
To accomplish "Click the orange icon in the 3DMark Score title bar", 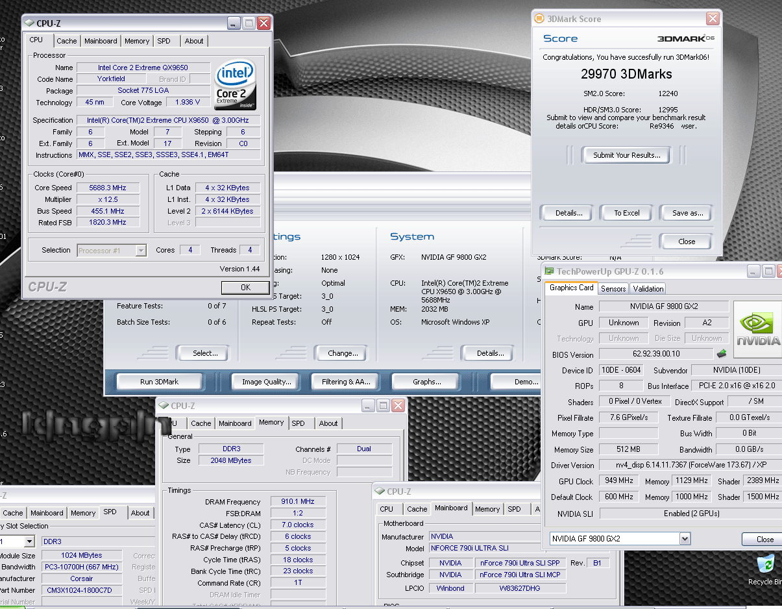I will [x=539, y=19].
